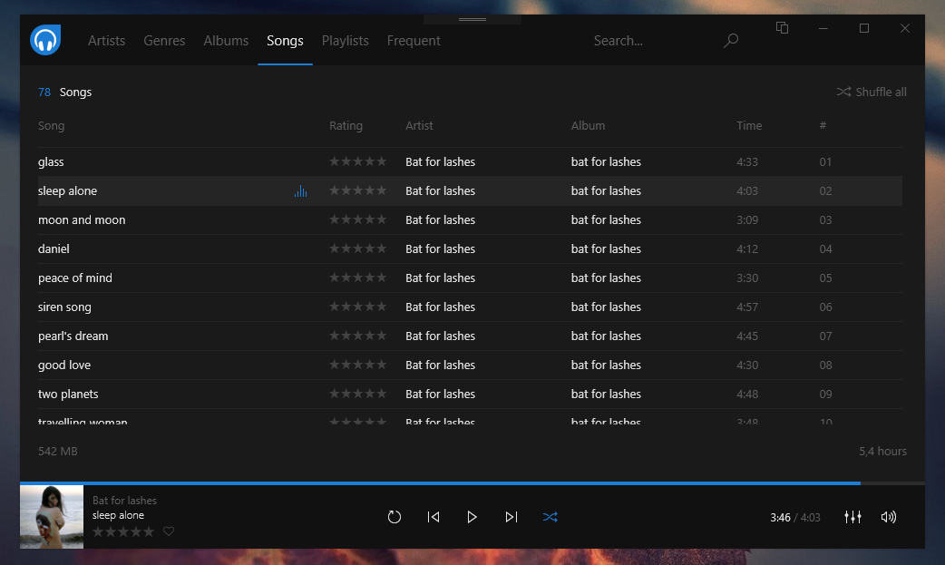Click the search magnifier icon
The image size is (945, 565).
coord(731,40)
